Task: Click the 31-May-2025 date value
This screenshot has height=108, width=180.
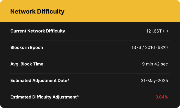Action: click(154, 80)
